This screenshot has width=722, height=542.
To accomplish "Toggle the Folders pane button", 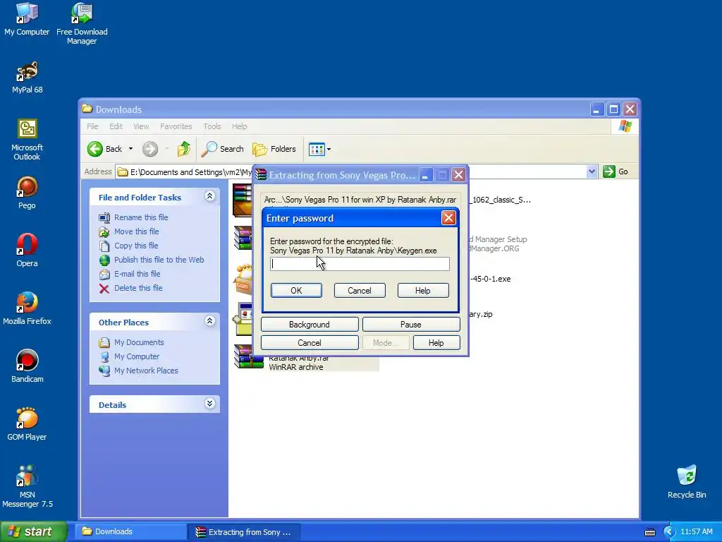I will (x=274, y=149).
